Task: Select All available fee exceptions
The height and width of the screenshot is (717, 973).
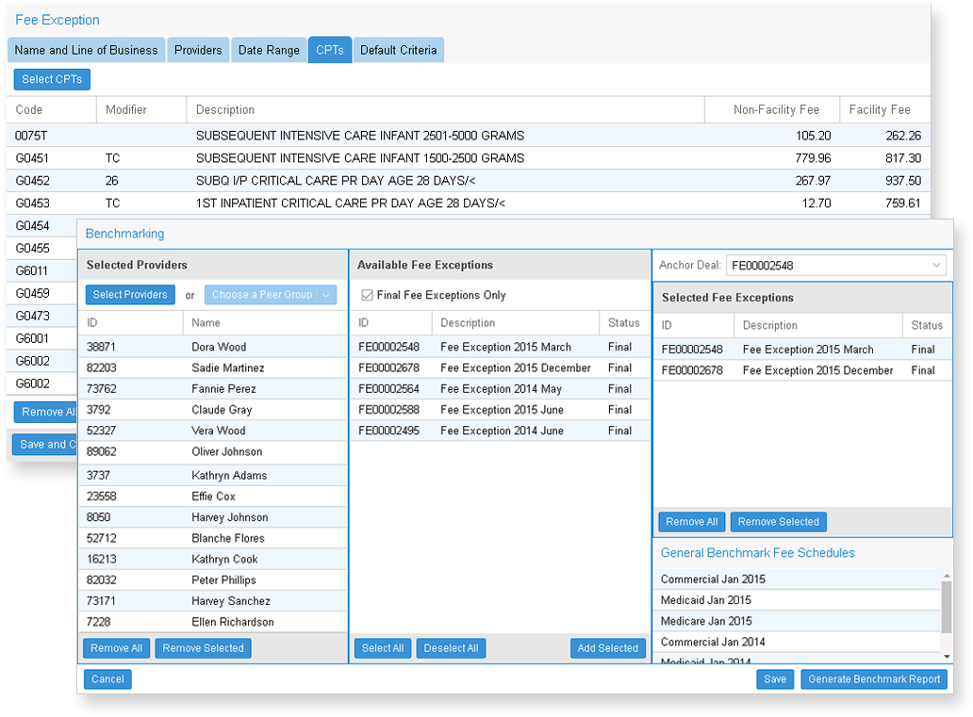Action: click(x=383, y=648)
